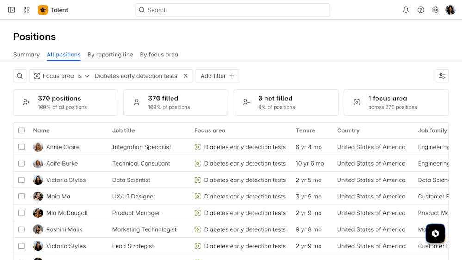Check the Maia Ma row checkbox
Screen dimensions: 462x260
point(22,196)
